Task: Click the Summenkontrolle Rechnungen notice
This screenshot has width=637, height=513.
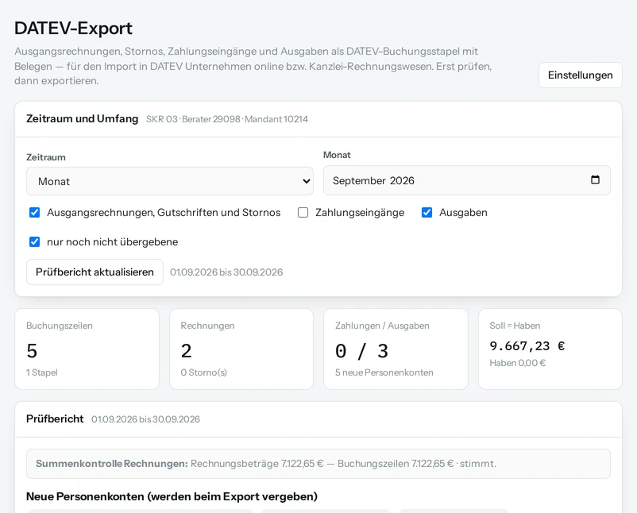Action: [318, 464]
